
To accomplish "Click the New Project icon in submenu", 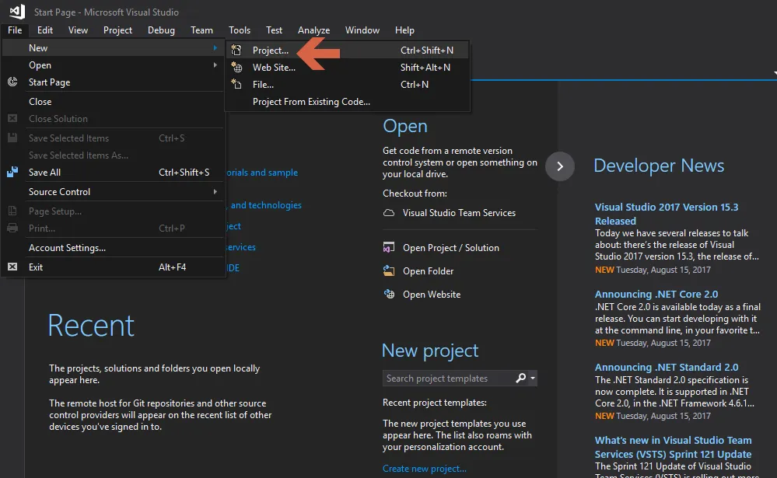I will pos(236,51).
